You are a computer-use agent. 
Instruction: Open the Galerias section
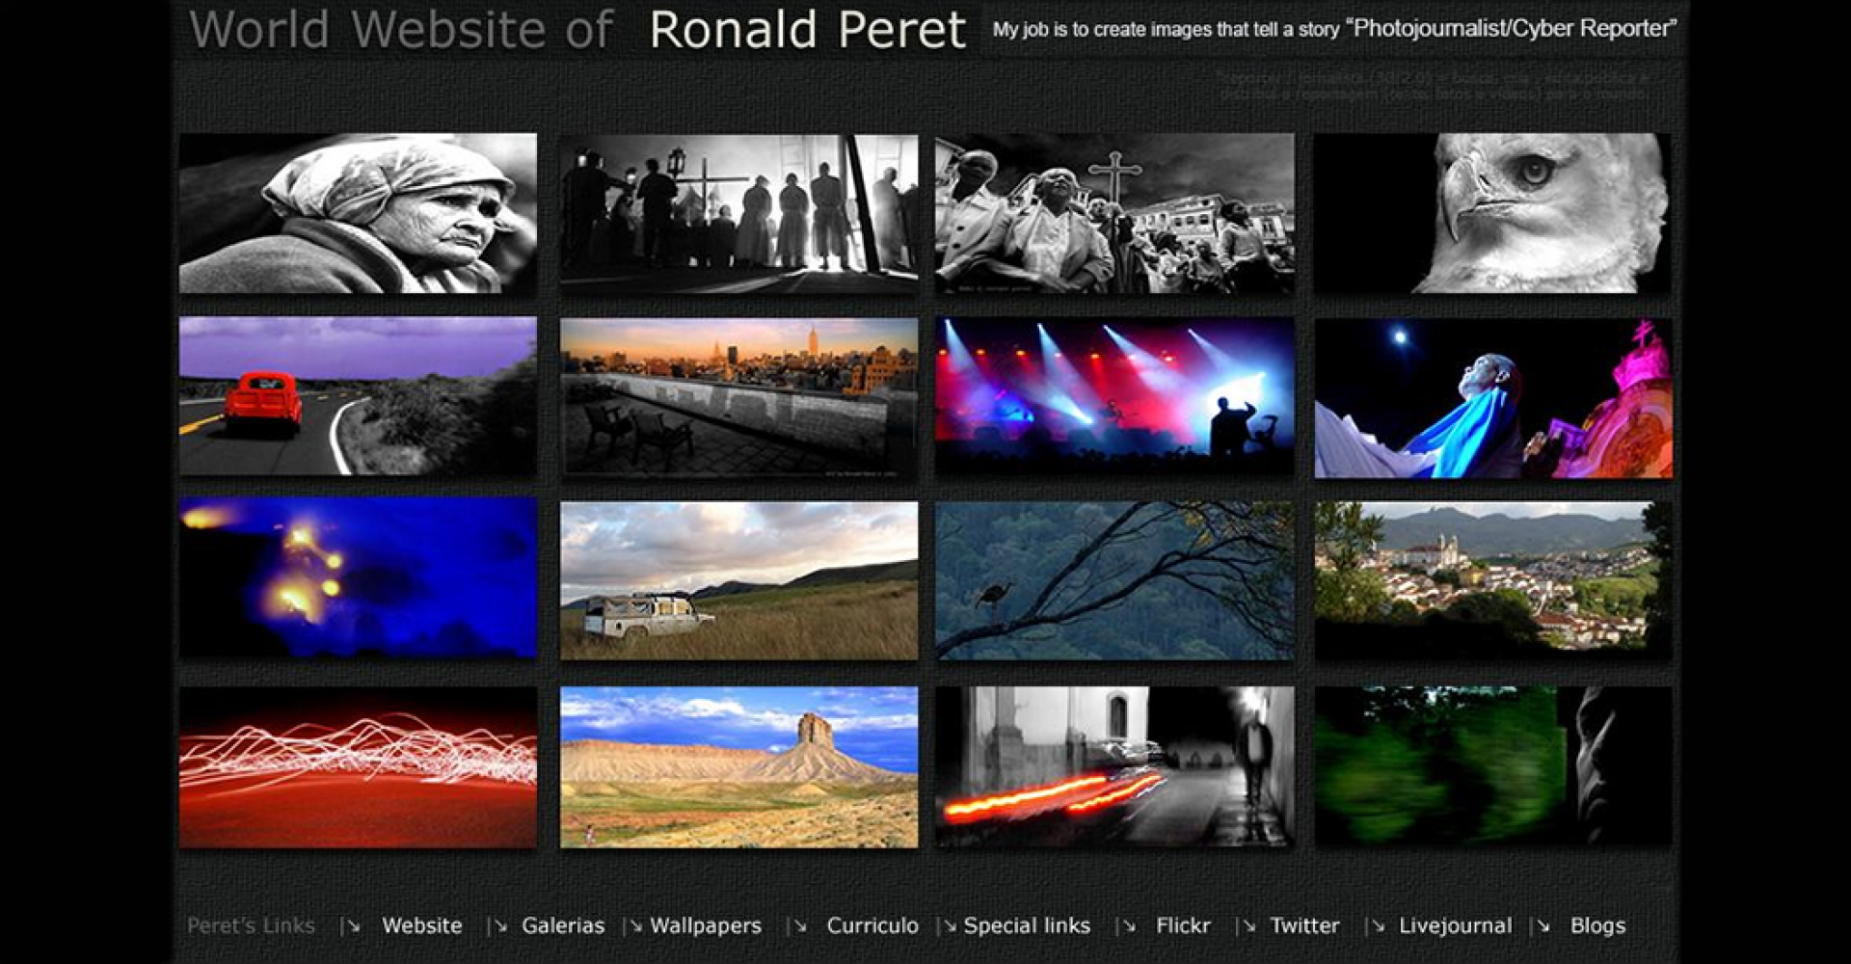coord(563,925)
